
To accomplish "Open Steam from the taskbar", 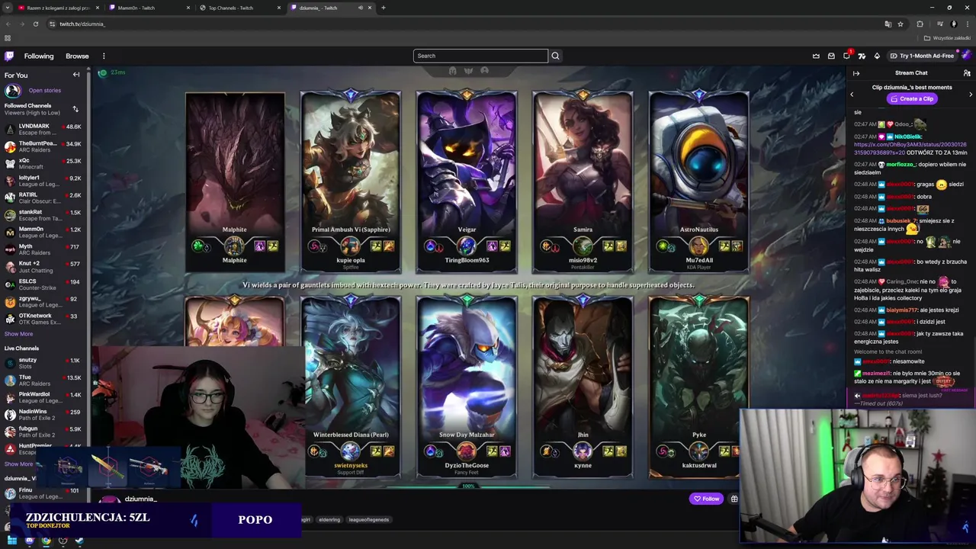I will 79,541.
